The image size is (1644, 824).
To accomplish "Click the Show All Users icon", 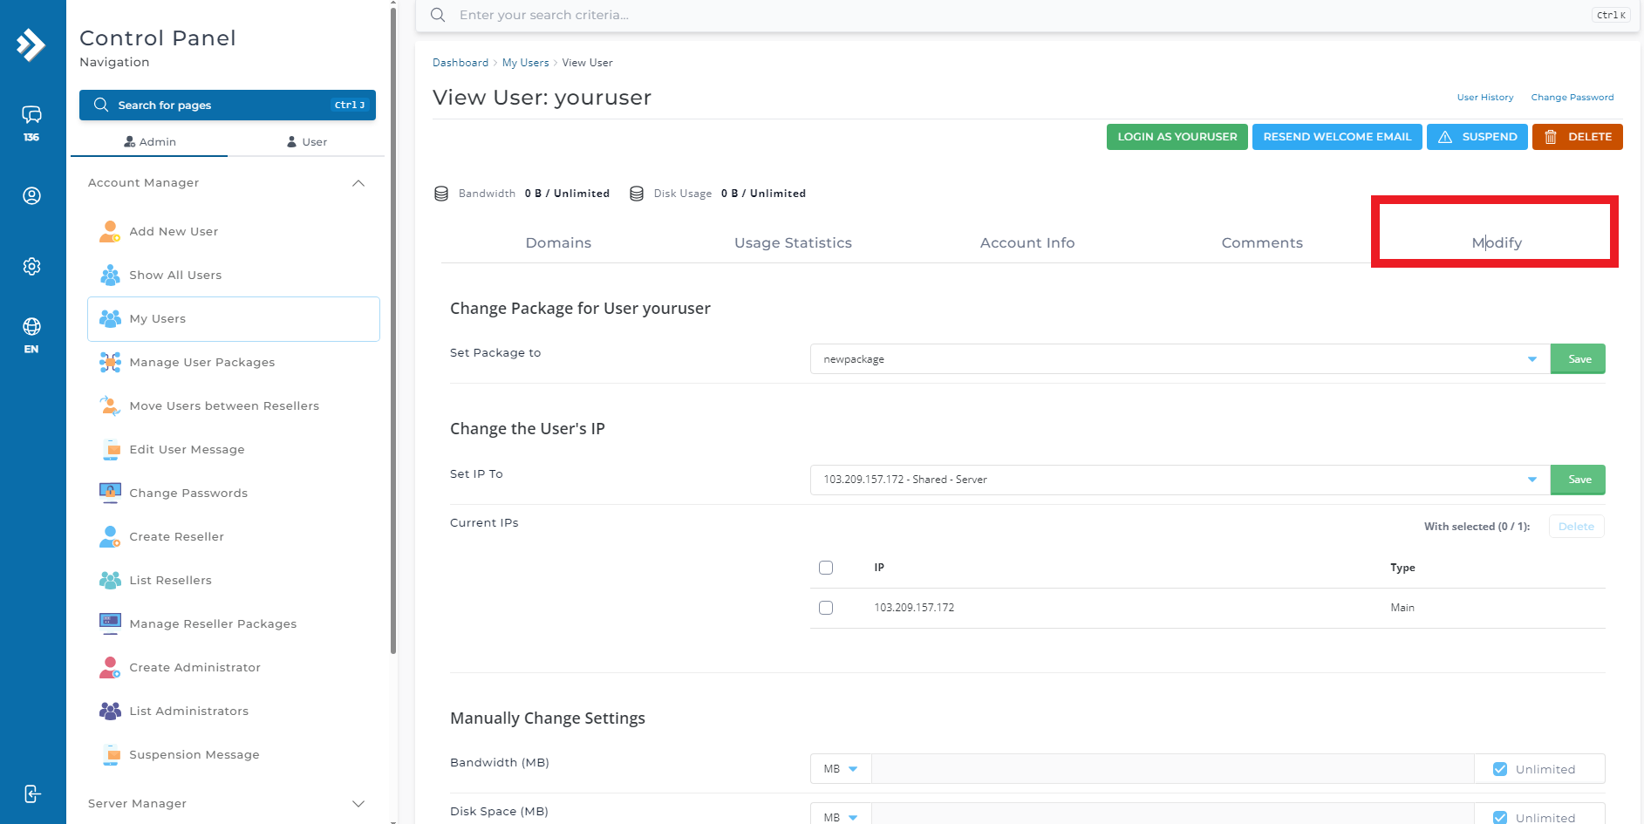I will pos(110,275).
